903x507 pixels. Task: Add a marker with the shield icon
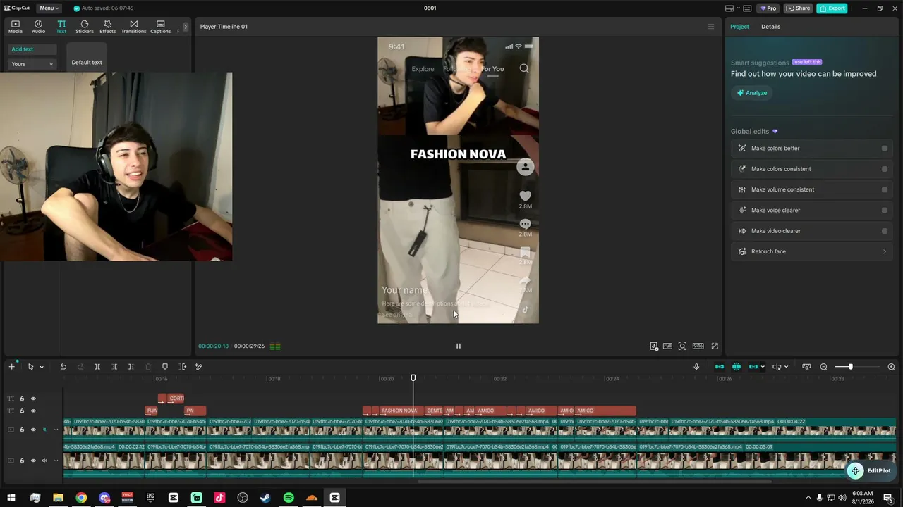tap(165, 367)
